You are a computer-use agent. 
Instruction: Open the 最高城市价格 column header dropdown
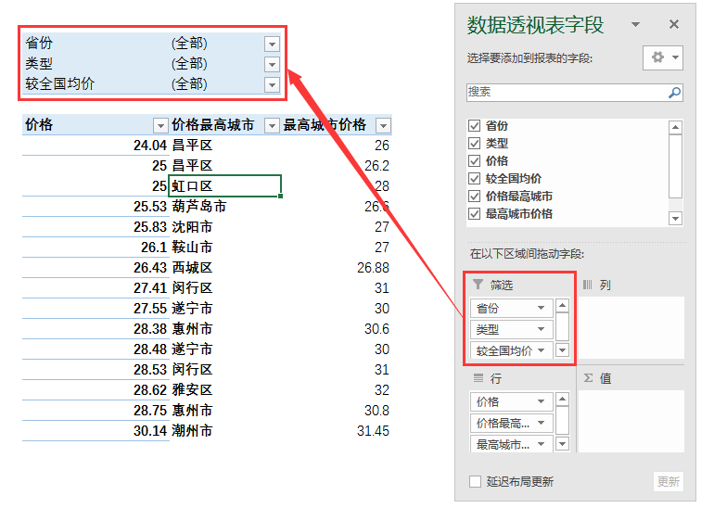[x=383, y=125]
